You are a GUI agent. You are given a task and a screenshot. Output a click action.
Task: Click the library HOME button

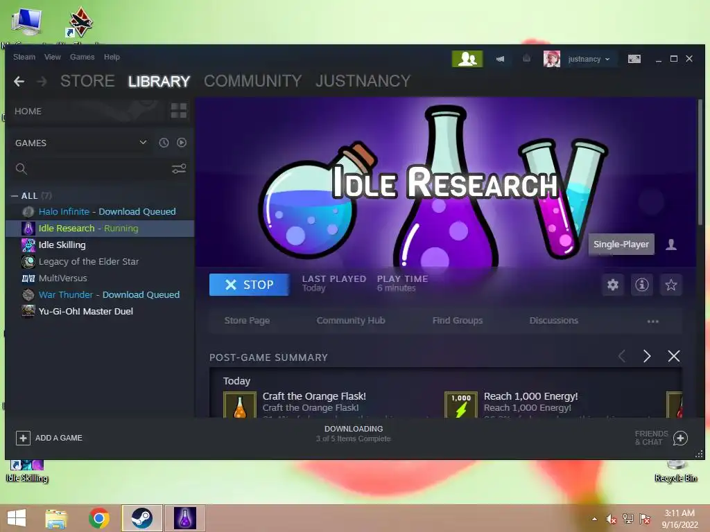28,111
